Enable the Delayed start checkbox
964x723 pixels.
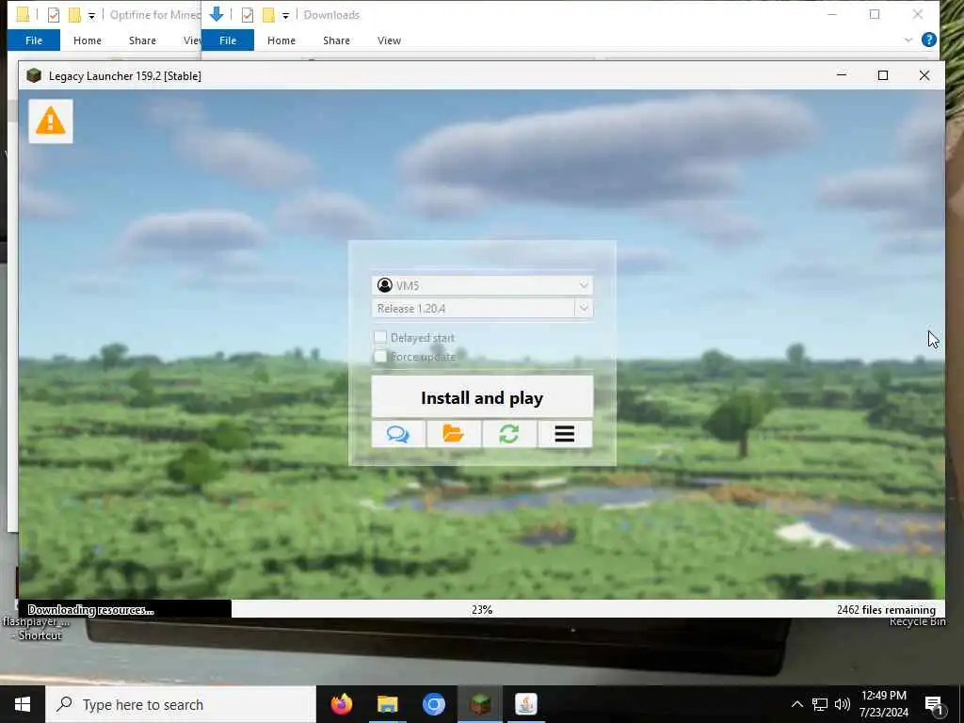tap(380, 337)
